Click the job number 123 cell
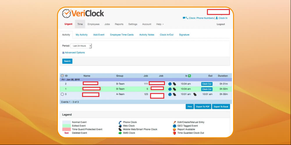The height and width of the screenshot is (145, 291). [146, 94]
